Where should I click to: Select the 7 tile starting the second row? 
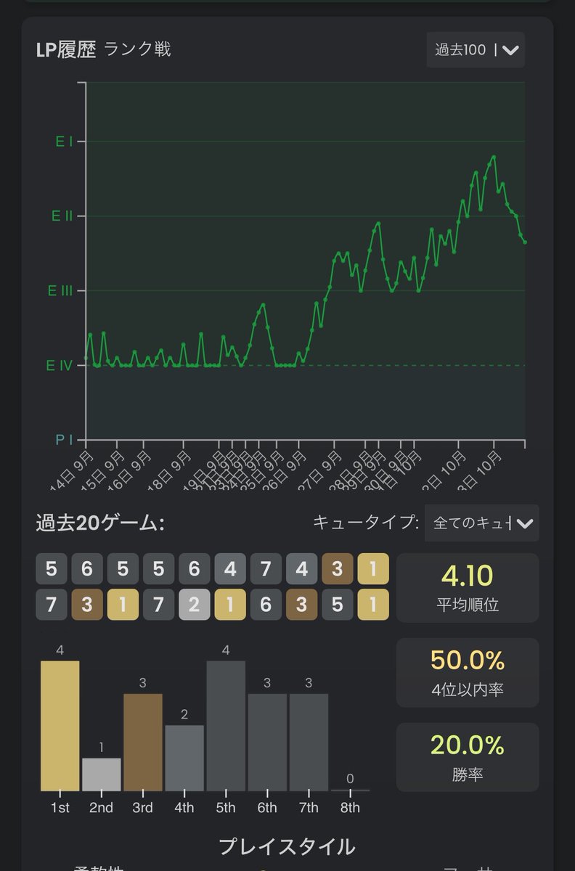coord(51,605)
